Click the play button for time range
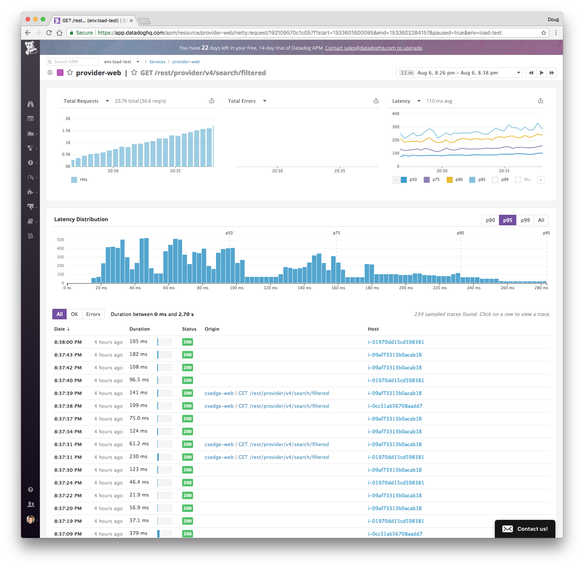 (x=541, y=73)
